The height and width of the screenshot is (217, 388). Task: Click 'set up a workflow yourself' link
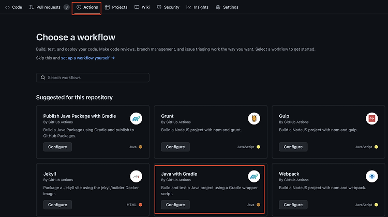tap(85, 58)
